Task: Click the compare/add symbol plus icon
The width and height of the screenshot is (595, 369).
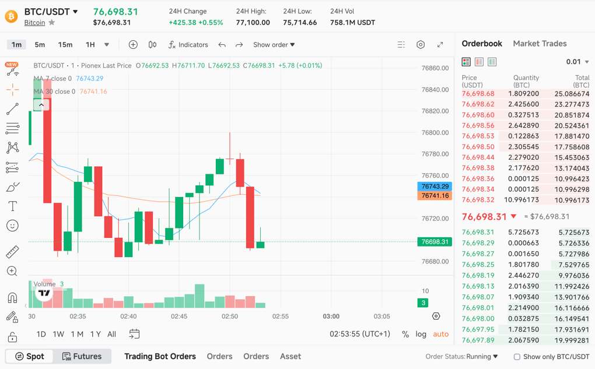Action: [x=133, y=45]
